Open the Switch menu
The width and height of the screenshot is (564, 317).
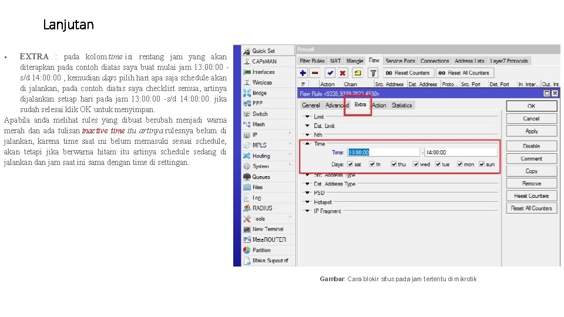(x=268, y=113)
